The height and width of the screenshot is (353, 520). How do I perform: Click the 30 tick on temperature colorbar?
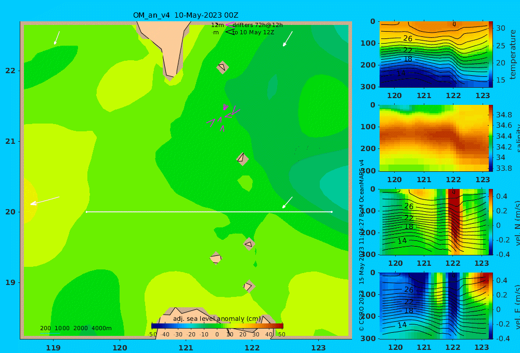(x=500, y=28)
